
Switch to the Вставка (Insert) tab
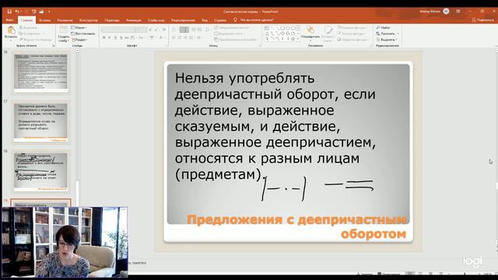pyautogui.click(x=45, y=20)
